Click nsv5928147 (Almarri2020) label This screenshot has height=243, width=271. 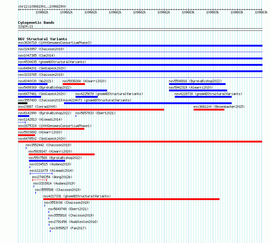pos(50,151)
